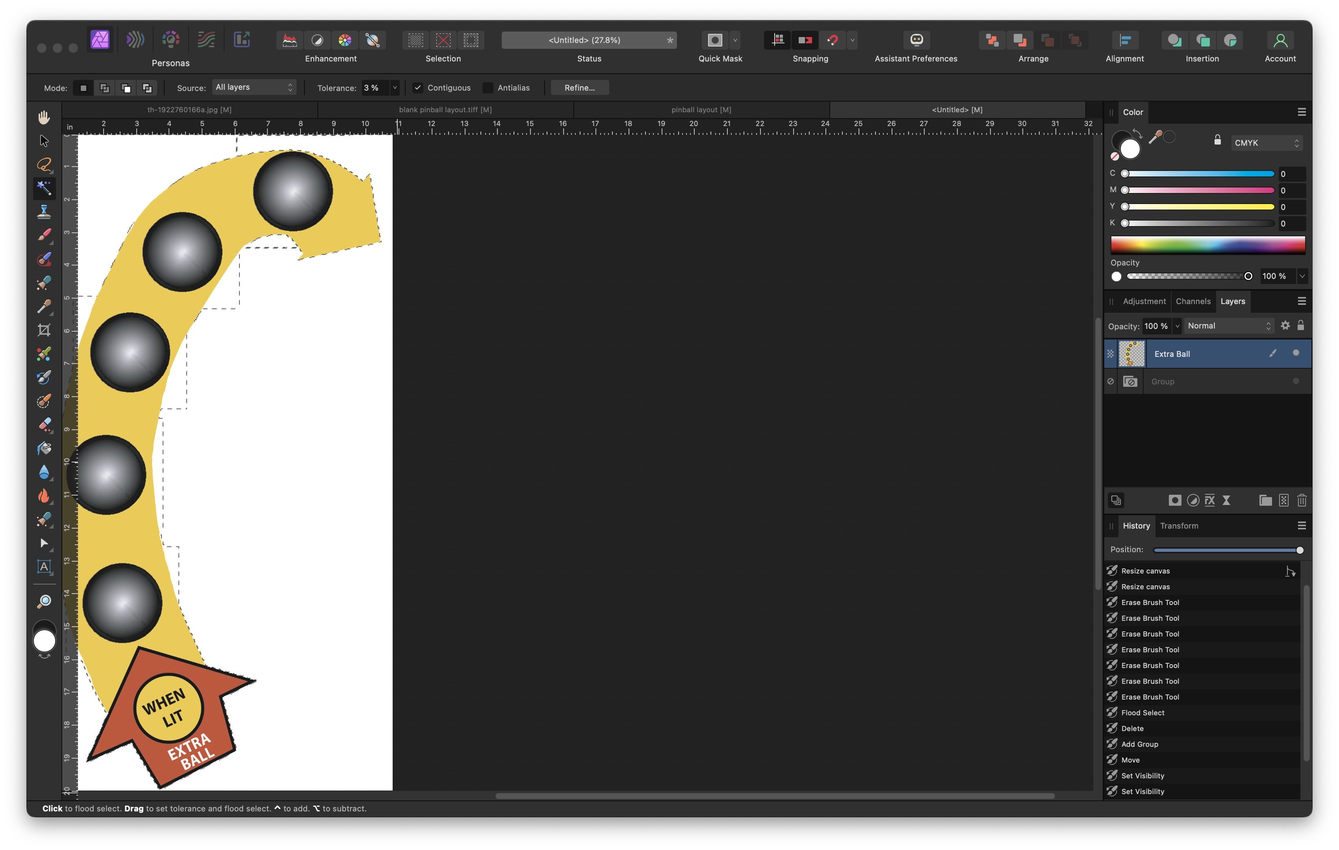Image resolution: width=1339 pixels, height=850 pixels.
Task: Activate the Zoom magnifier tool
Action: pyautogui.click(x=44, y=601)
